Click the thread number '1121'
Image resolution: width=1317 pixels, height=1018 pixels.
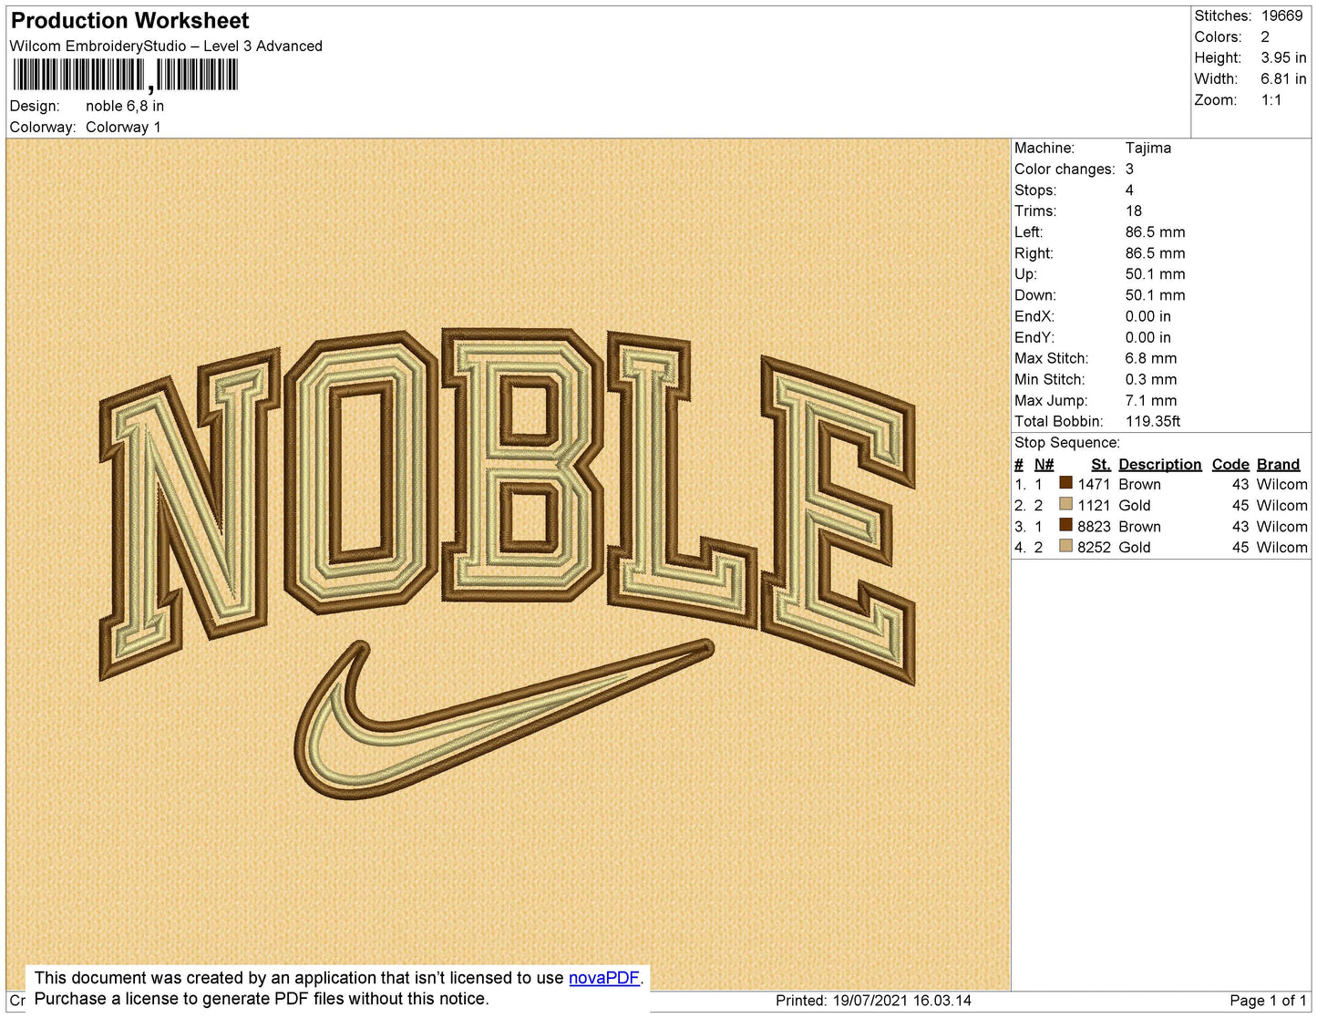point(1094,505)
